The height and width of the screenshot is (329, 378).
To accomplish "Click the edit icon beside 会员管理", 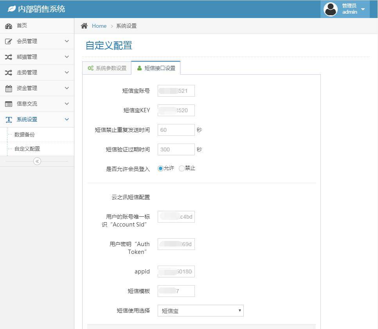I will coord(8,41).
